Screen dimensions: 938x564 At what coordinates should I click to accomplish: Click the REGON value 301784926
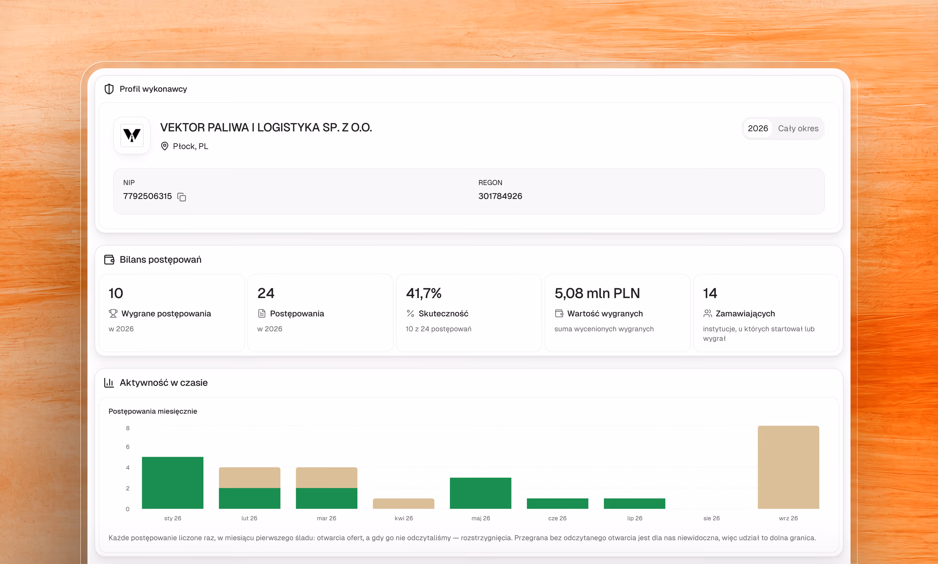(x=500, y=196)
